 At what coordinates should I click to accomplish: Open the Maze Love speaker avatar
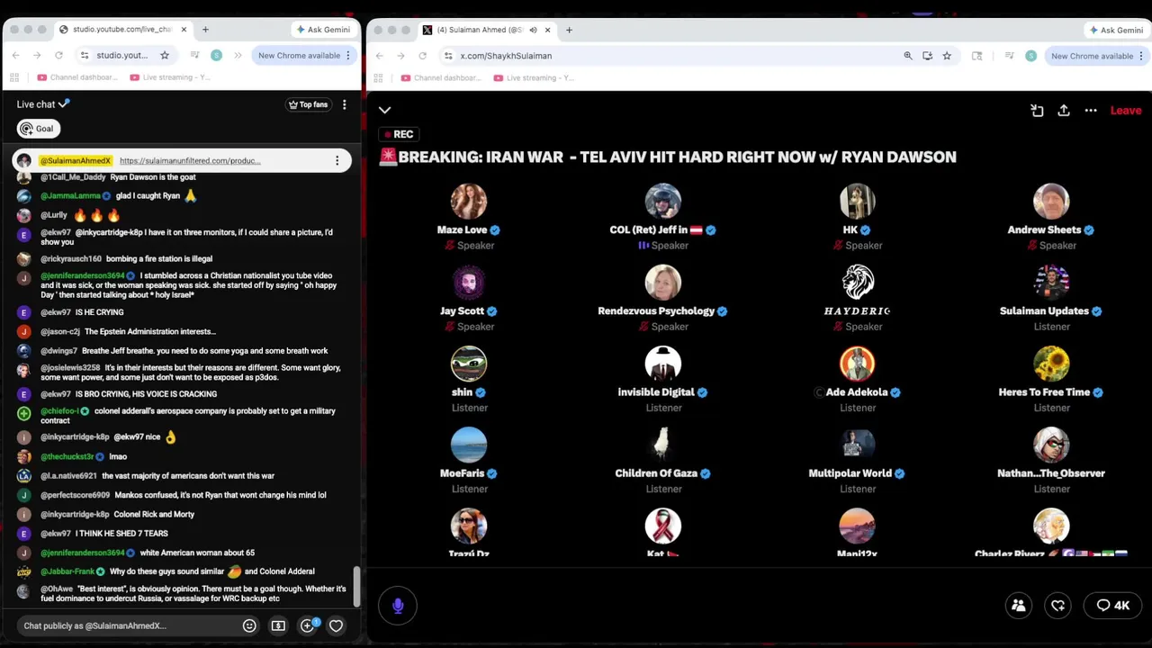tap(469, 202)
